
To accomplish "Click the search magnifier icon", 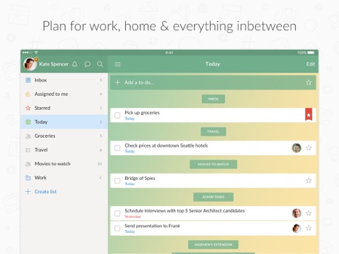I will 100,64.
